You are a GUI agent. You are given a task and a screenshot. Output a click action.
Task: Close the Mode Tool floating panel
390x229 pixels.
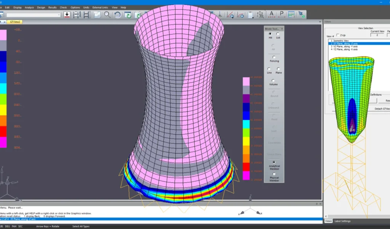[x=282, y=29]
